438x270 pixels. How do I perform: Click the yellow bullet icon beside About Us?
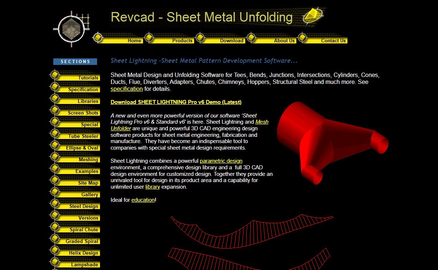pos(251,38)
